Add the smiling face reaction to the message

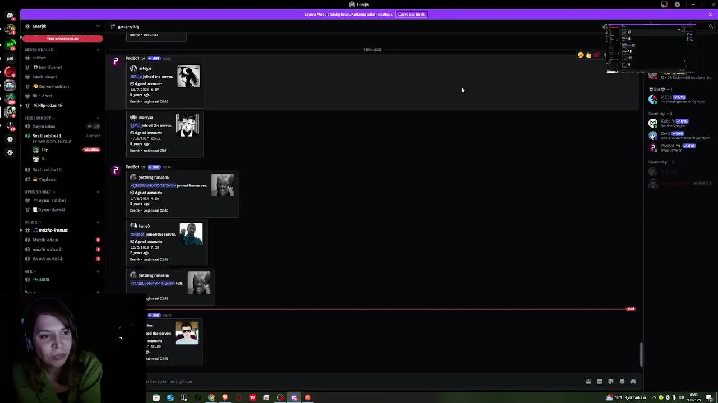point(581,55)
